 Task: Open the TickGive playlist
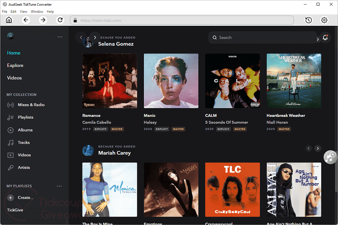[15, 210]
